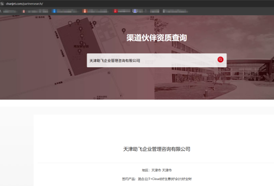The width and height of the screenshot is (274, 186).
Task: Select the chanjet.com/partnersearch/ address bar URL
Action: [24, 3]
